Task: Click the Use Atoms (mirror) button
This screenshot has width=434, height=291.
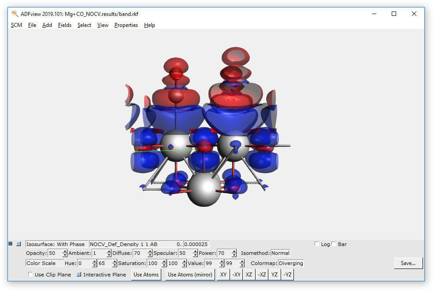Action: coord(189,274)
